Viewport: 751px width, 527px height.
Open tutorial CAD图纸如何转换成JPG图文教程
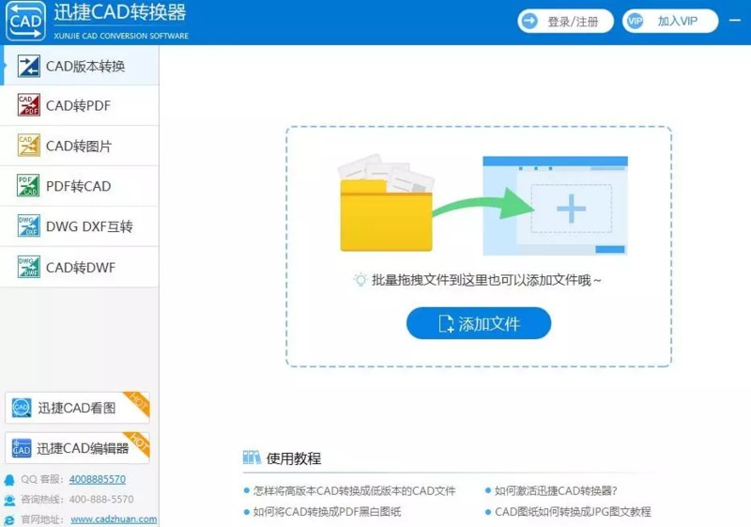tap(573, 512)
